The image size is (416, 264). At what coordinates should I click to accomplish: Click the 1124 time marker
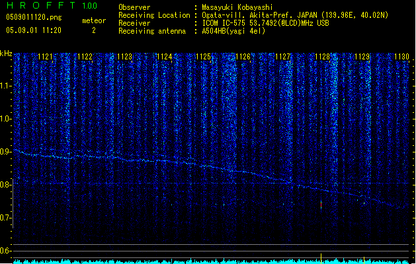pos(164,57)
